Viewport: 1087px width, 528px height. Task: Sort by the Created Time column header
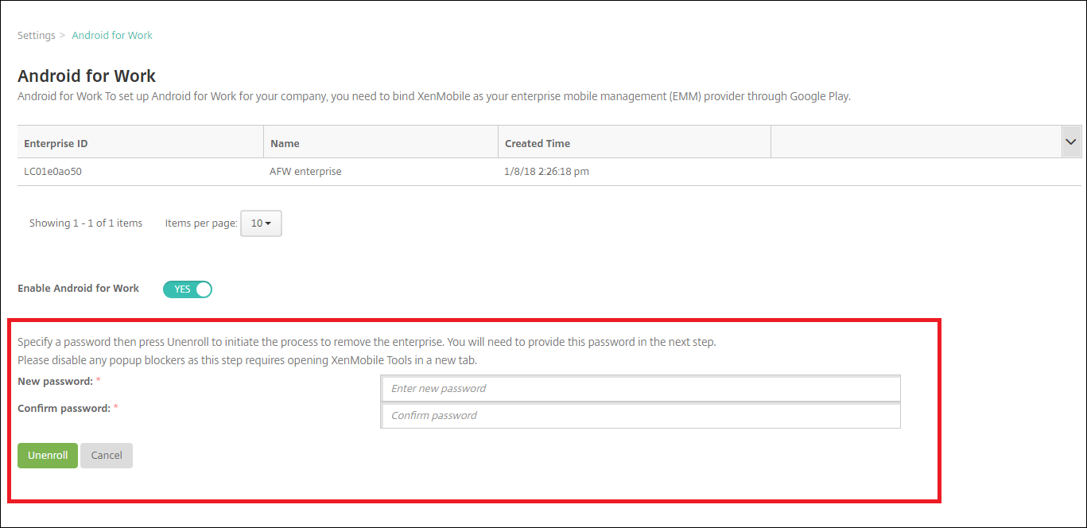point(538,144)
